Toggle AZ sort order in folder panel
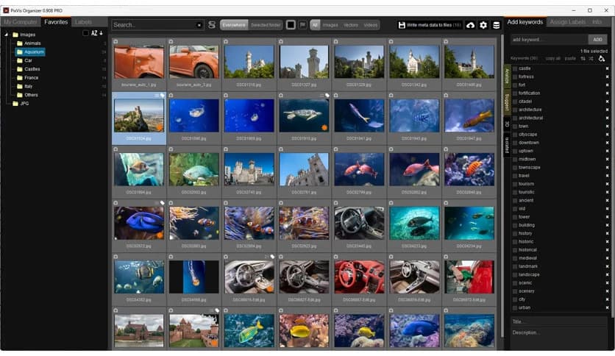Image resolution: width=615 pixels, height=356 pixels. pyautogui.click(x=96, y=33)
